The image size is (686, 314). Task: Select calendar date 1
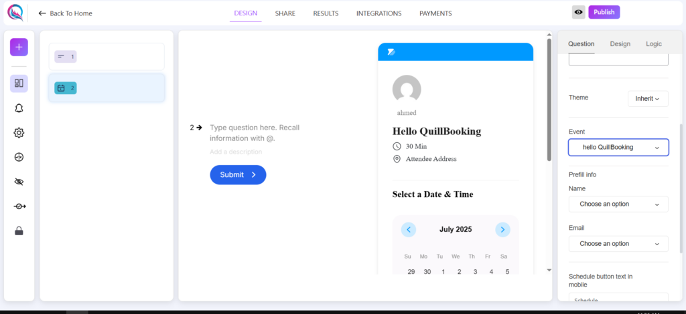pyautogui.click(x=443, y=272)
